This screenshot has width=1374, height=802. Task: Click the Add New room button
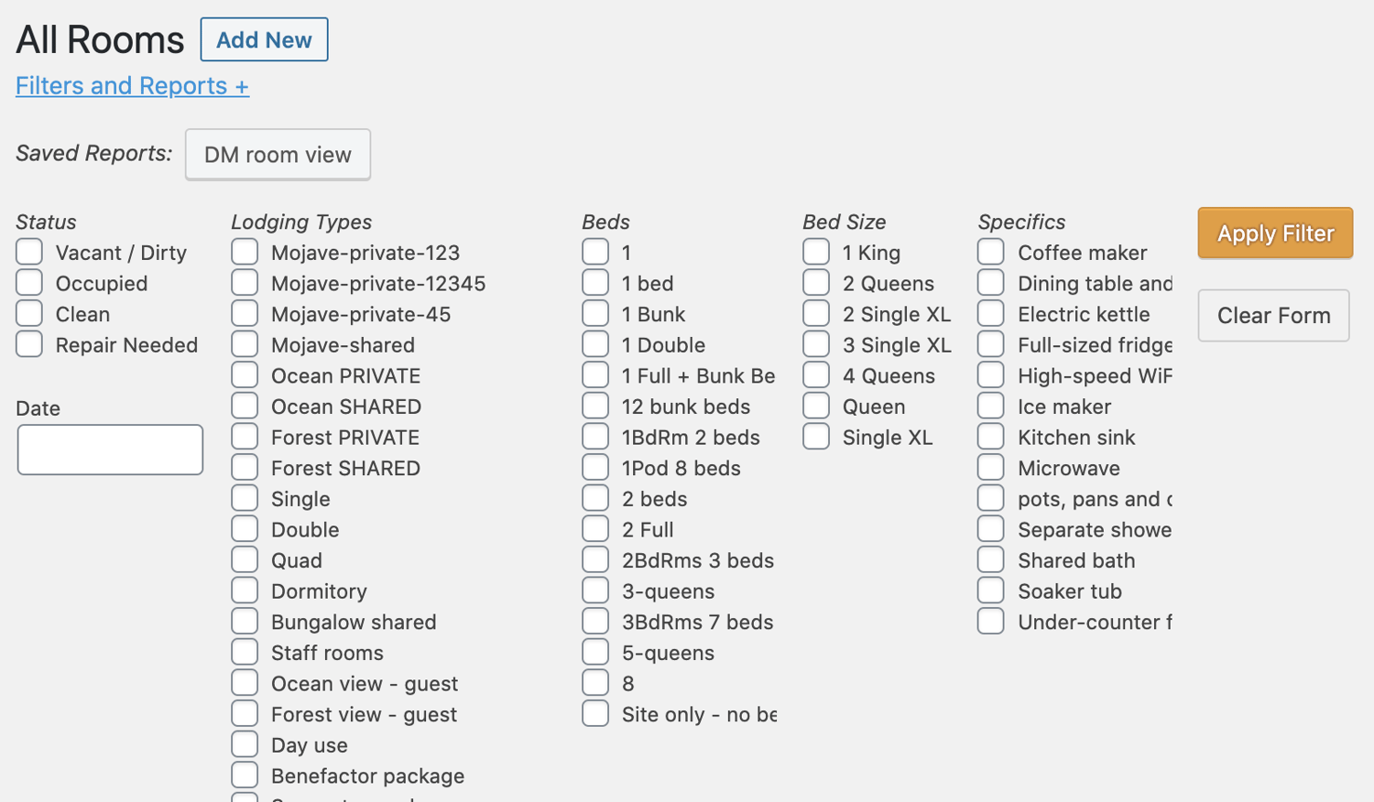click(x=264, y=40)
